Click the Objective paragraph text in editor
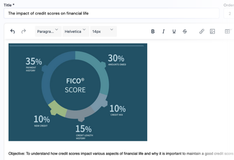 pos(121,154)
